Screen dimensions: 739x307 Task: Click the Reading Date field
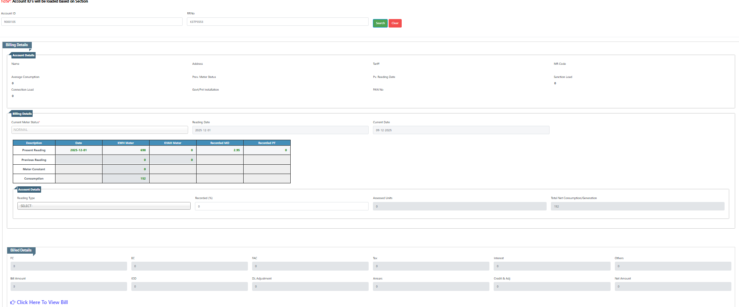point(280,130)
